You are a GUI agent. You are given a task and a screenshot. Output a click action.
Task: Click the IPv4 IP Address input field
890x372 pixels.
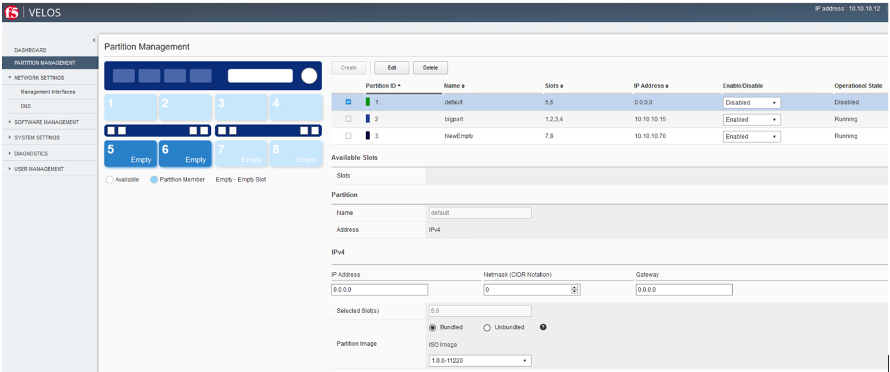click(x=380, y=289)
